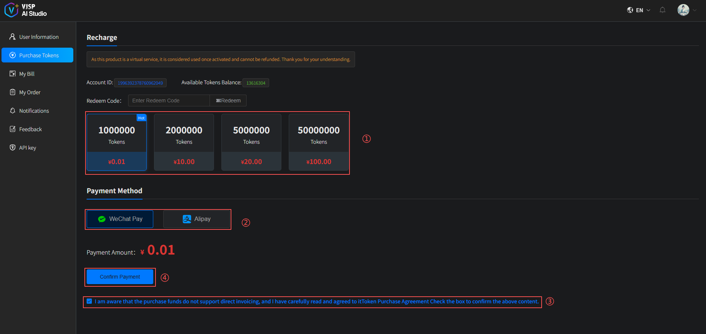This screenshot has width=706, height=334.
Task: Click the My Order clipboard icon
Action: pos(13,92)
